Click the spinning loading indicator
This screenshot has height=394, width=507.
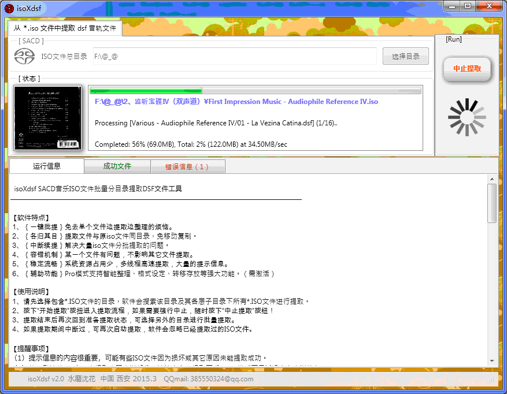coord(467,118)
